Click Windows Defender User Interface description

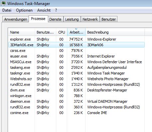114,62
